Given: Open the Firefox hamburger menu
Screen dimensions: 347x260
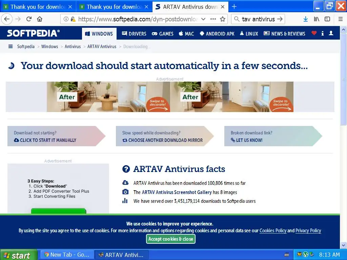Looking at the screenshot, I should [340, 19].
